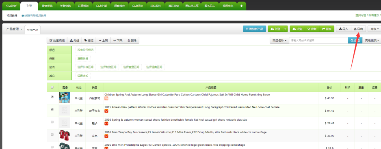Switch to the 关联营销 tab
Screen dimensions: 381x149
65,6
